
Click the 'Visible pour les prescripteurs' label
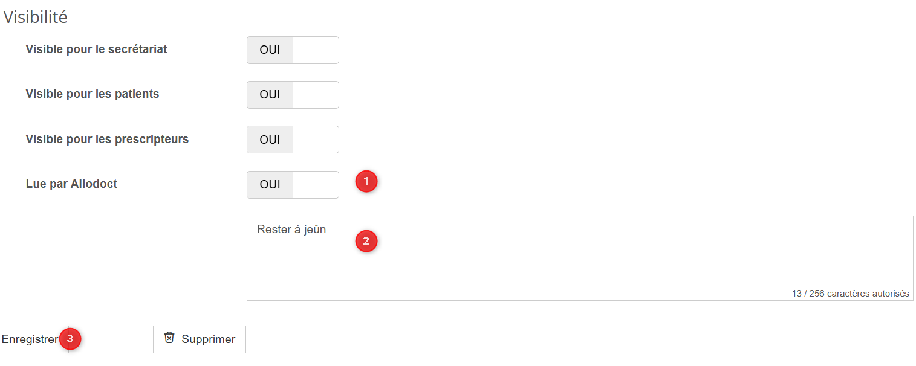click(107, 139)
